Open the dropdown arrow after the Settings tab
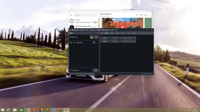The image size is (200, 112). pyautogui.click(x=152, y=33)
